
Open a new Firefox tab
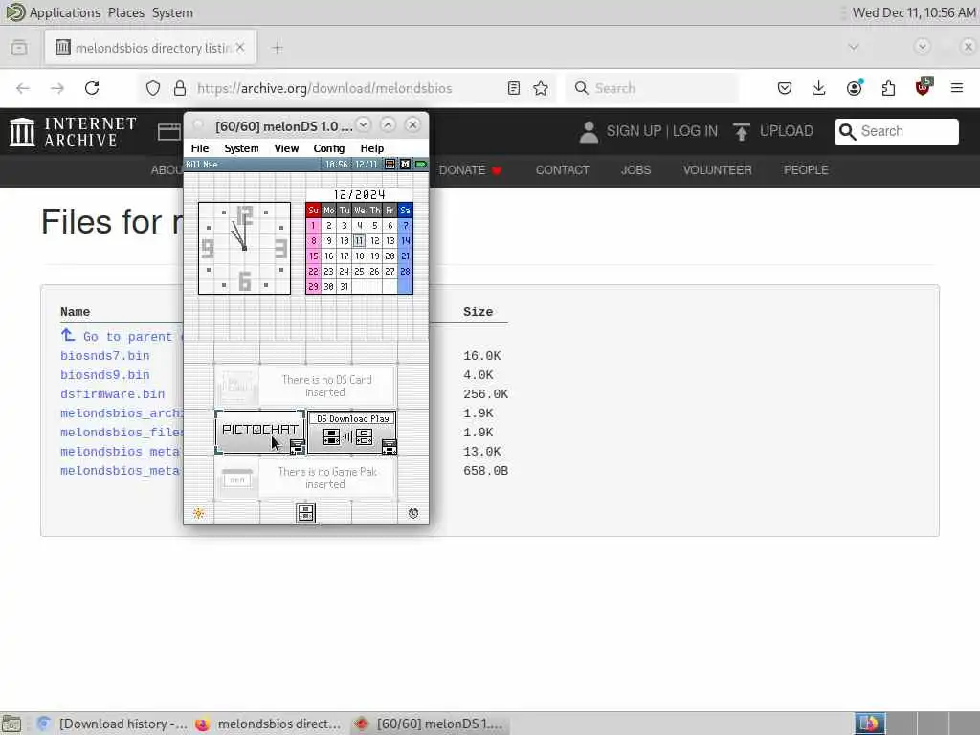(x=278, y=48)
